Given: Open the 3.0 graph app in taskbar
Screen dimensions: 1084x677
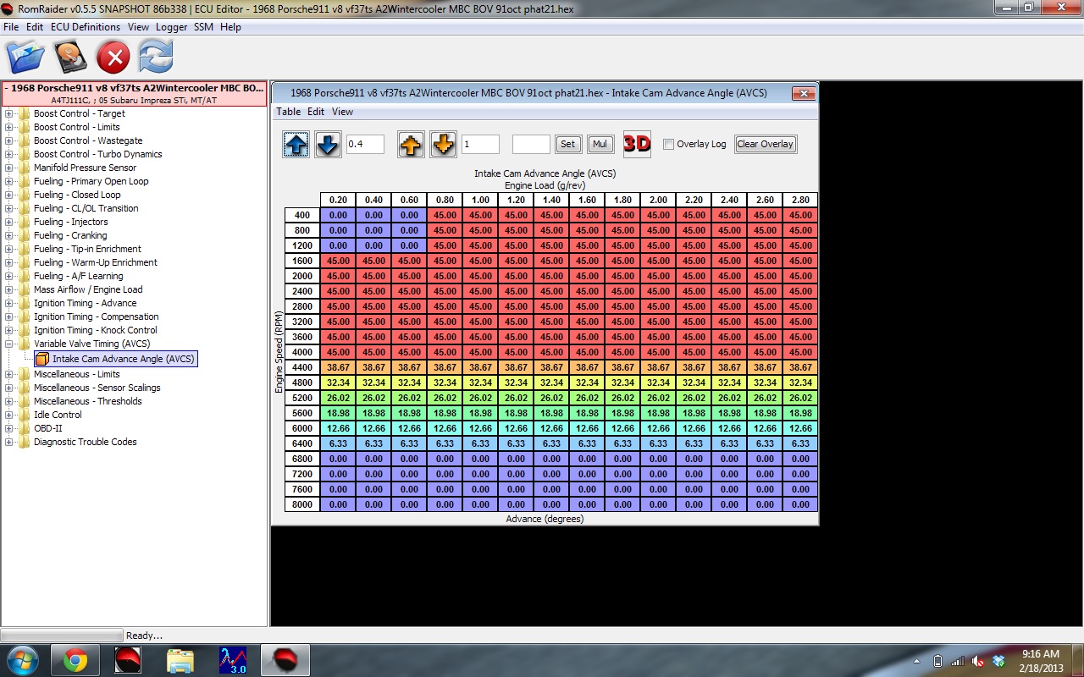Looking at the screenshot, I should pos(232,660).
